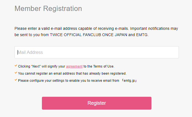
Task: Click the checkmark beside the configure settings note
Action: [16, 80]
